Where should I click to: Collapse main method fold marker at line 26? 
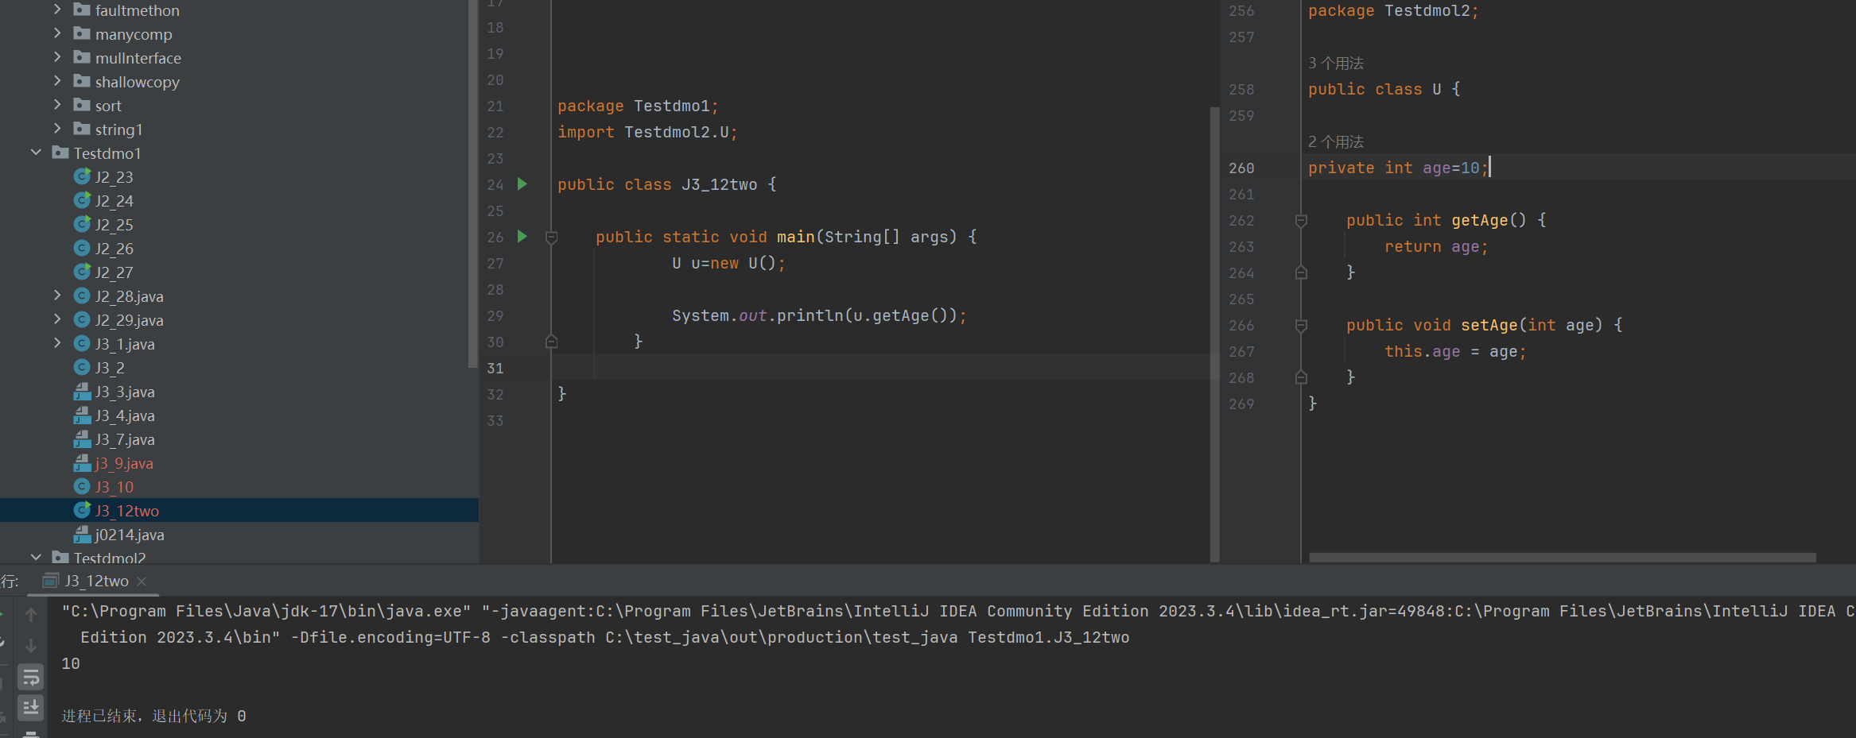tap(551, 237)
